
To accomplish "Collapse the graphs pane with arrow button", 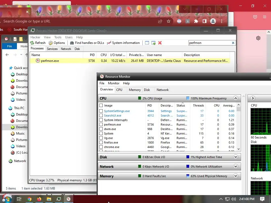I will (x=253, y=98).
